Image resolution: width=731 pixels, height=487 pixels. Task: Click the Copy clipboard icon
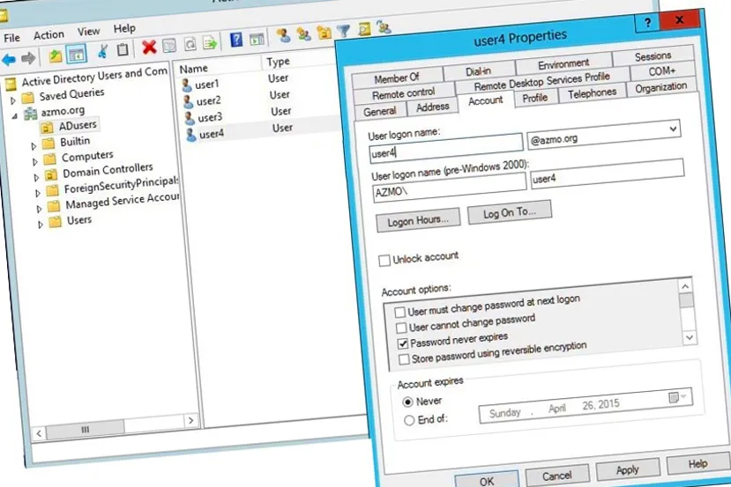coord(123,49)
